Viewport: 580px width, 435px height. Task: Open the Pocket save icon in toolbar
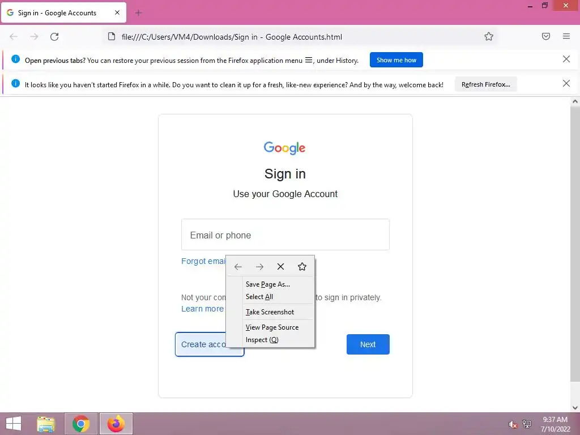[x=546, y=36]
